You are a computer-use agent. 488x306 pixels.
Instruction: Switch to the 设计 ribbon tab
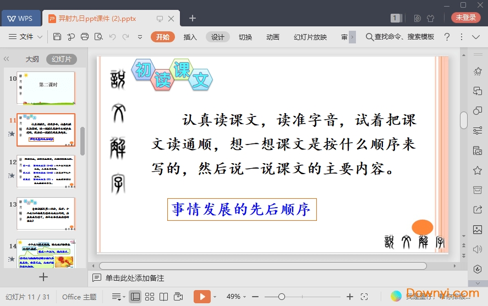click(217, 37)
